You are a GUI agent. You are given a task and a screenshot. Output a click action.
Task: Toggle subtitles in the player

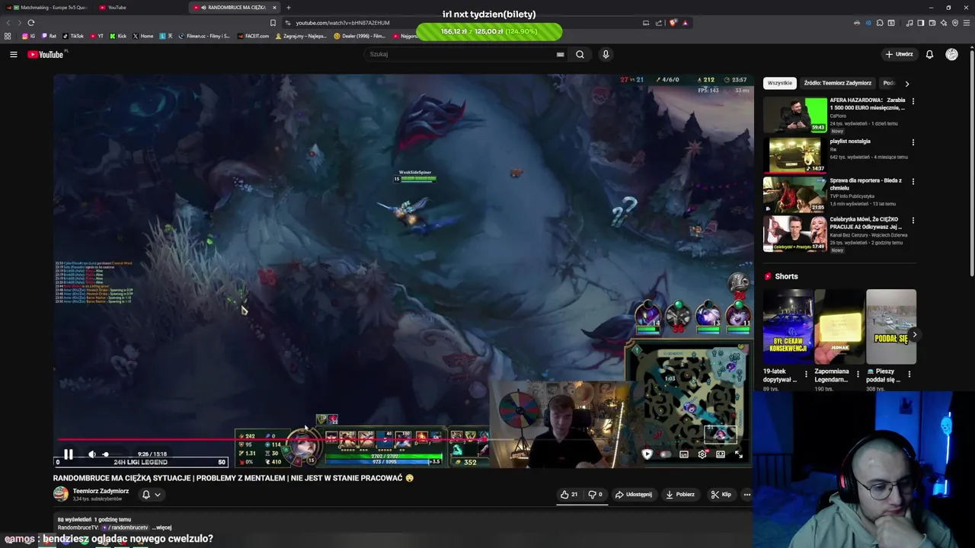pyautogui.click(x=684, y=454)
